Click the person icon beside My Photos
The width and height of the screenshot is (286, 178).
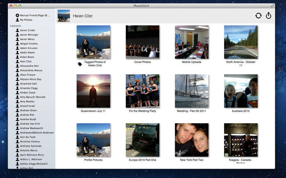coord(17,20)
